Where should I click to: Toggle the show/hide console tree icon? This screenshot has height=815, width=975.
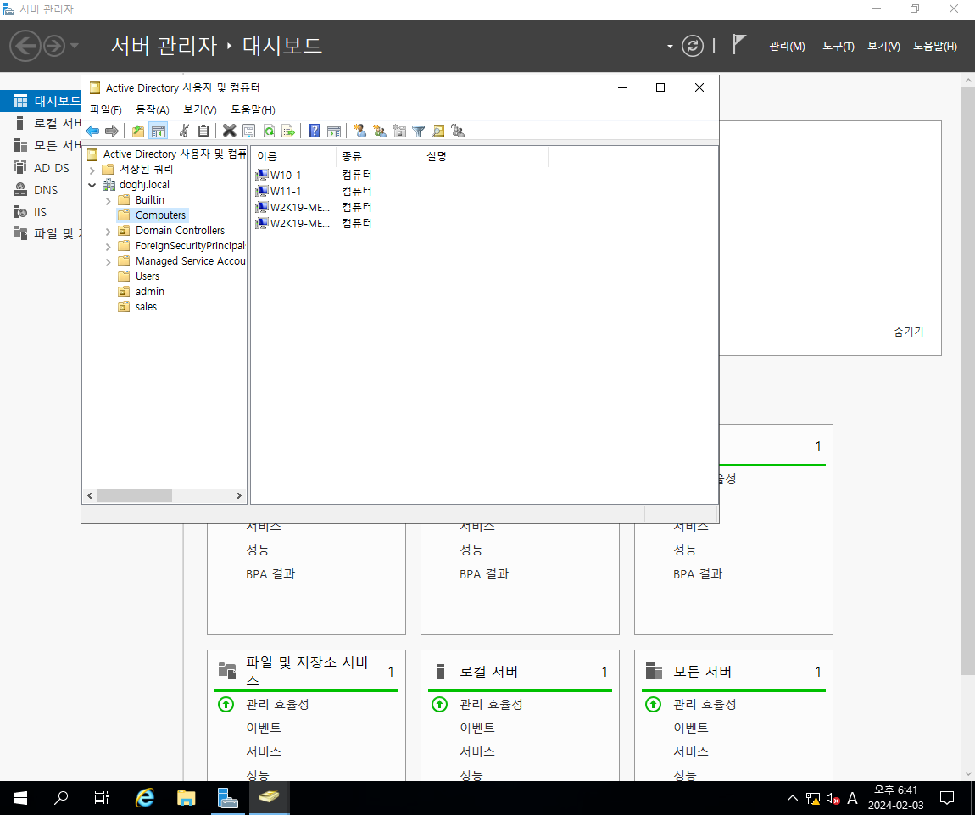pyautogui.click(x=159, y=131)
